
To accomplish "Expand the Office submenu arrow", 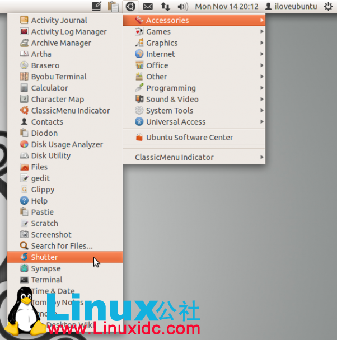I will [x=261, y=65].
